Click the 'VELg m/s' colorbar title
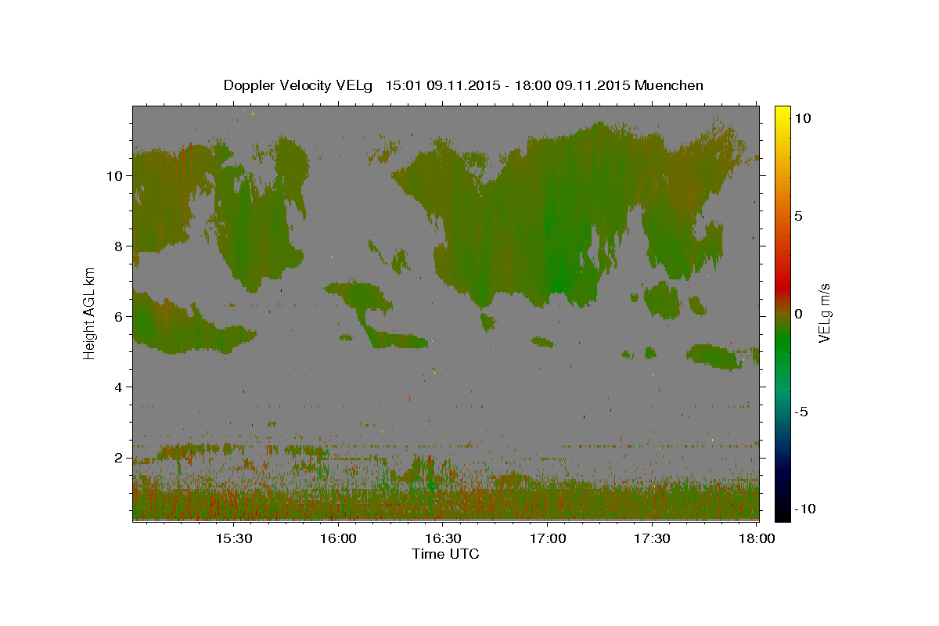The image size is (939, 626). 826,313
